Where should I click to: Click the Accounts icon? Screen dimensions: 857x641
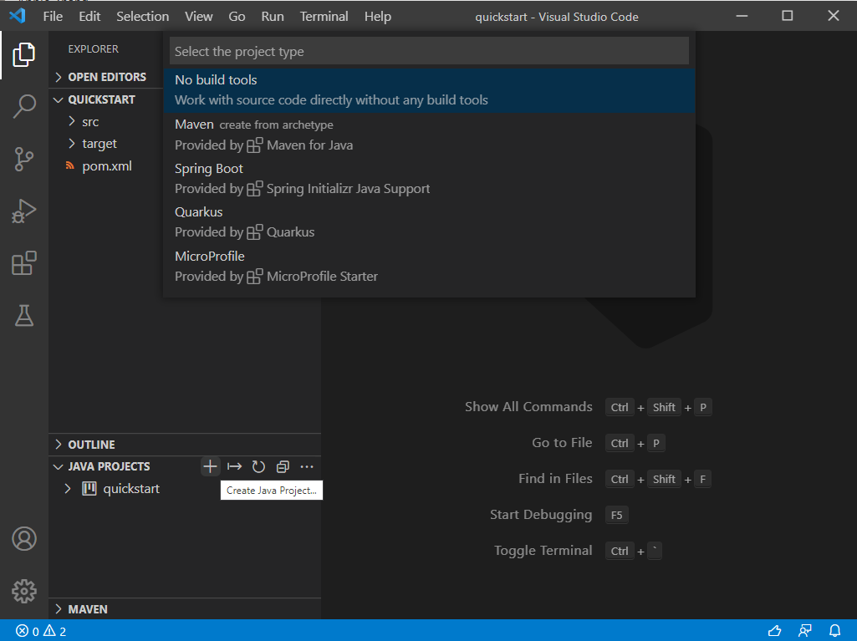pyautogui.click(x=24, y=539)
